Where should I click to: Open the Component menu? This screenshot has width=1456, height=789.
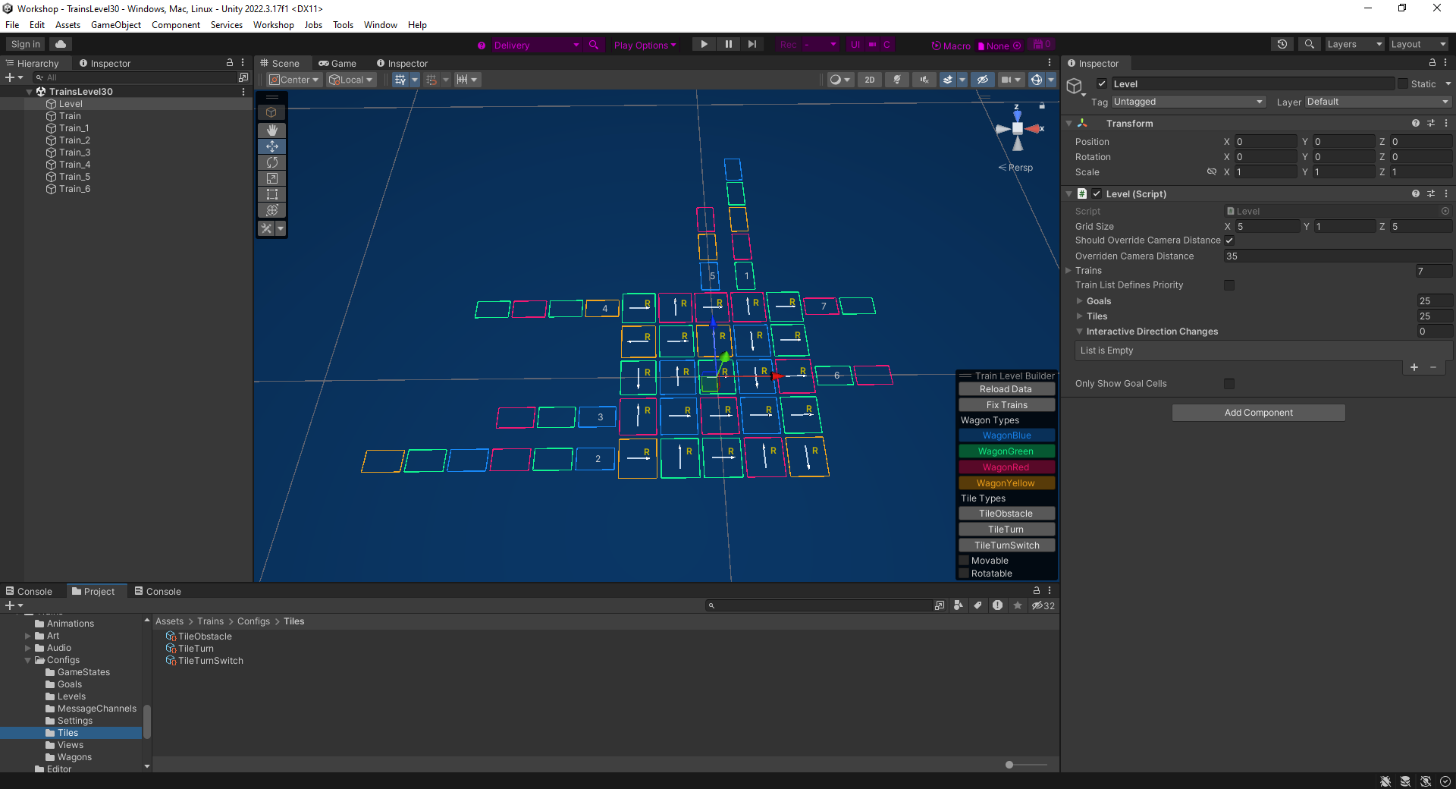[176, 25]
